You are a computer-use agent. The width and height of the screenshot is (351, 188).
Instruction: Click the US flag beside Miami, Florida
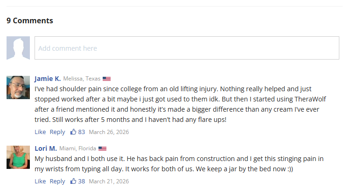click(x=103, y=148)
